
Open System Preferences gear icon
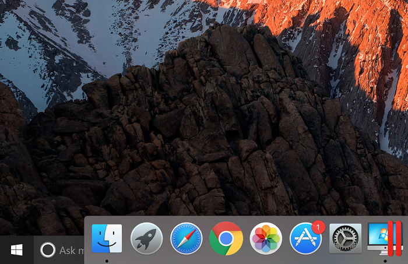345,238
